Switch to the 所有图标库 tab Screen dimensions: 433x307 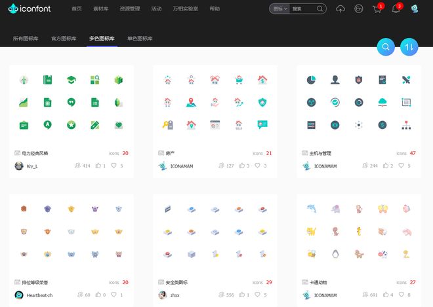[x=26, y=39]
